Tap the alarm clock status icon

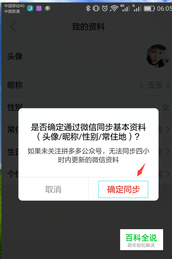tap(105, 8)
